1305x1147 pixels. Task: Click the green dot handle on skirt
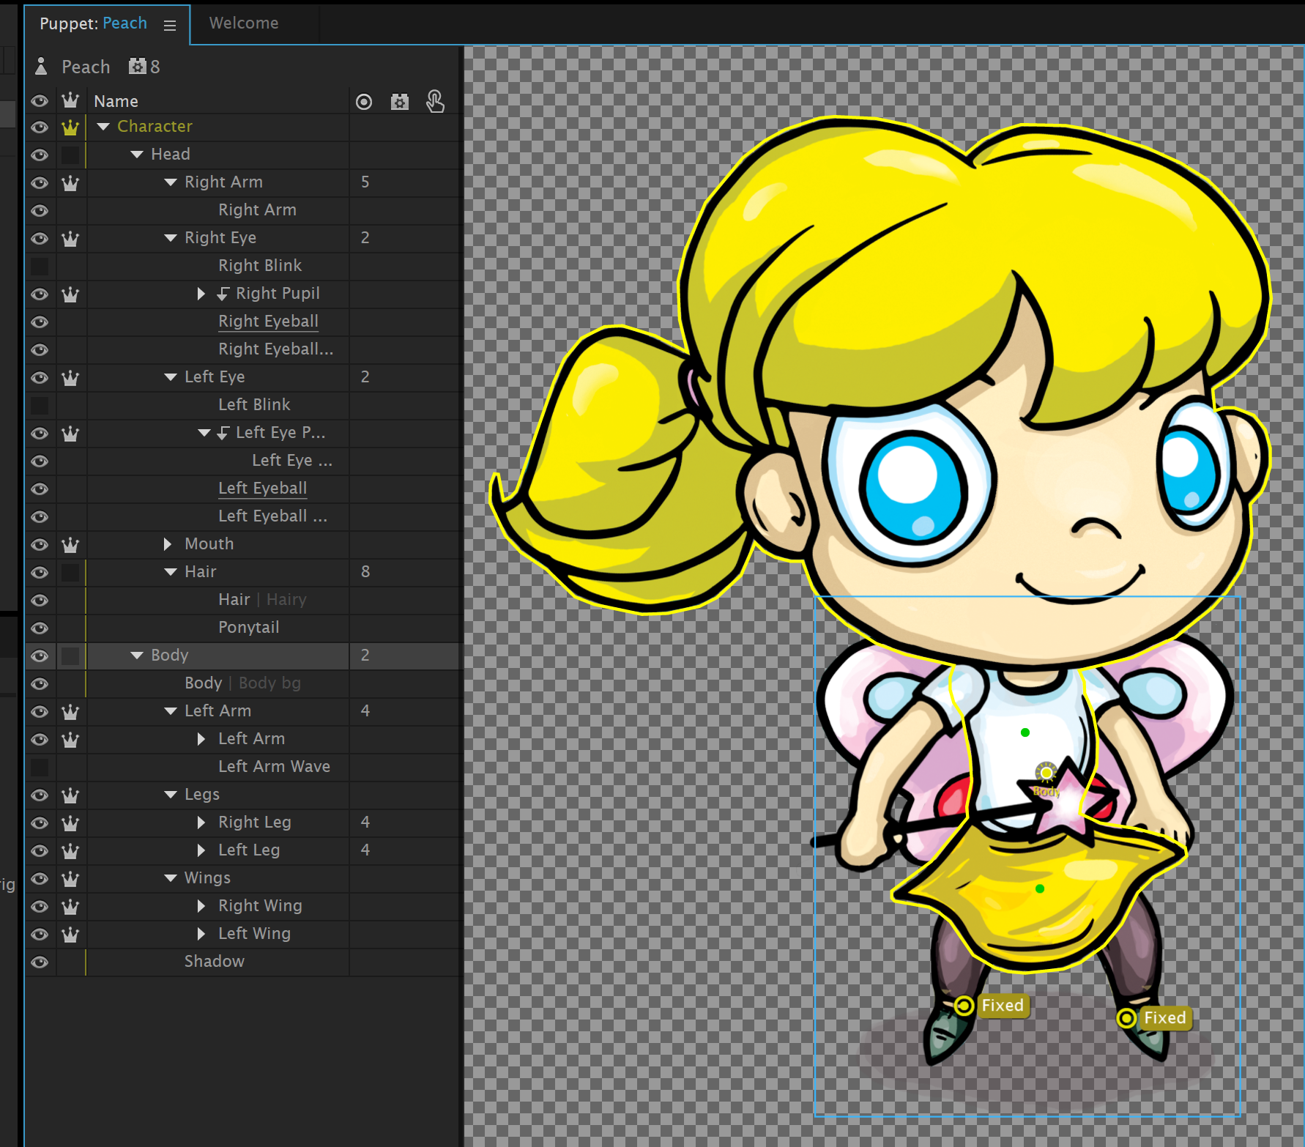pos(1040,888)
